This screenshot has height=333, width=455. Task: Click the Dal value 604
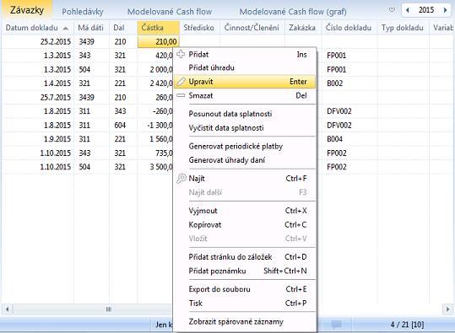(x=120, y=126)
